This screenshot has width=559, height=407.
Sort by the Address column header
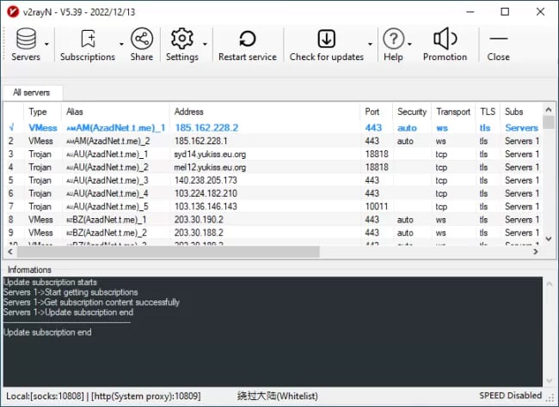(x=188, y=112)
